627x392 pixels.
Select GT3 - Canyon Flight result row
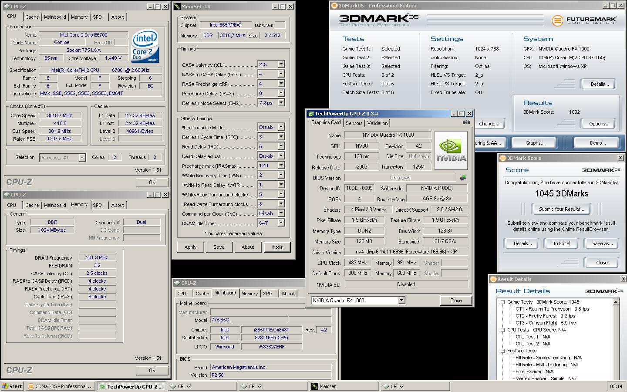coord(546,323)
